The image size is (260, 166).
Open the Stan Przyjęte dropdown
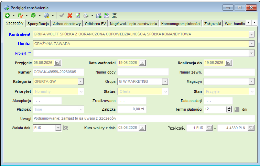(x=252, y=92)
